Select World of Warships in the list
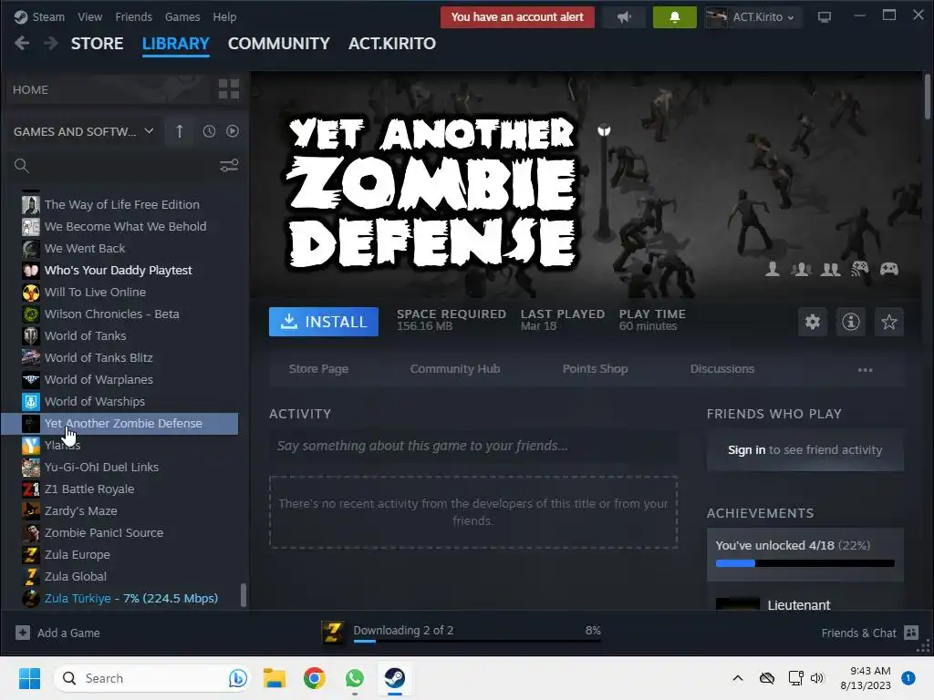This screenshot has width=934, height=700. pyautogui.click(x=119, y=401)
